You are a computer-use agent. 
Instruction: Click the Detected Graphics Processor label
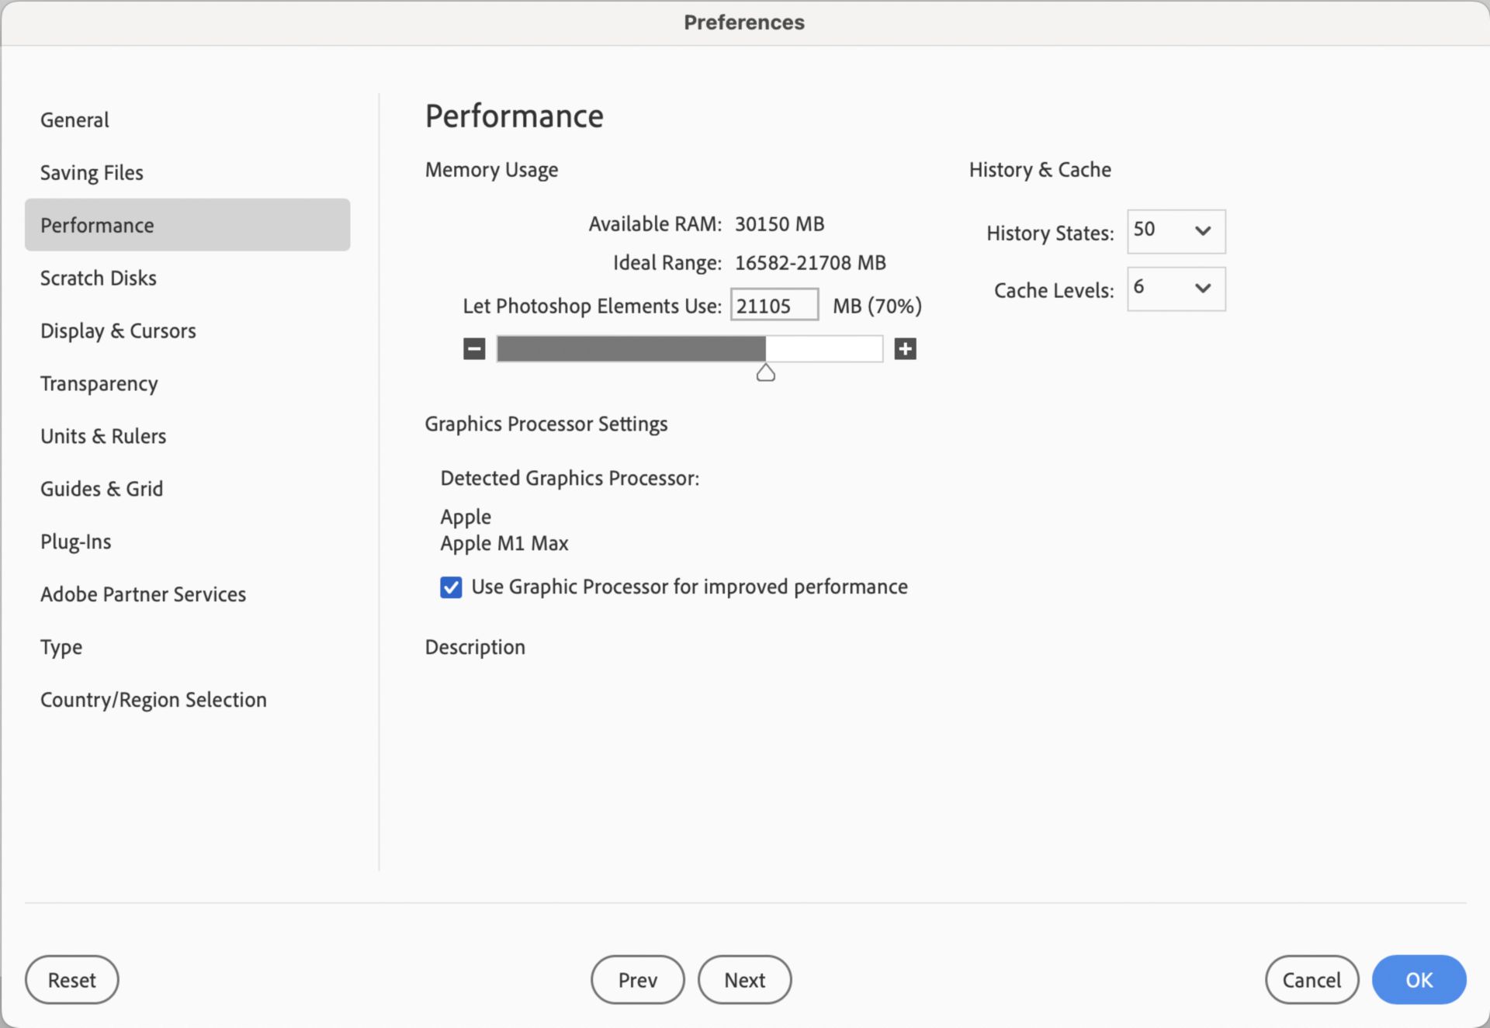[x=570, y=479]
